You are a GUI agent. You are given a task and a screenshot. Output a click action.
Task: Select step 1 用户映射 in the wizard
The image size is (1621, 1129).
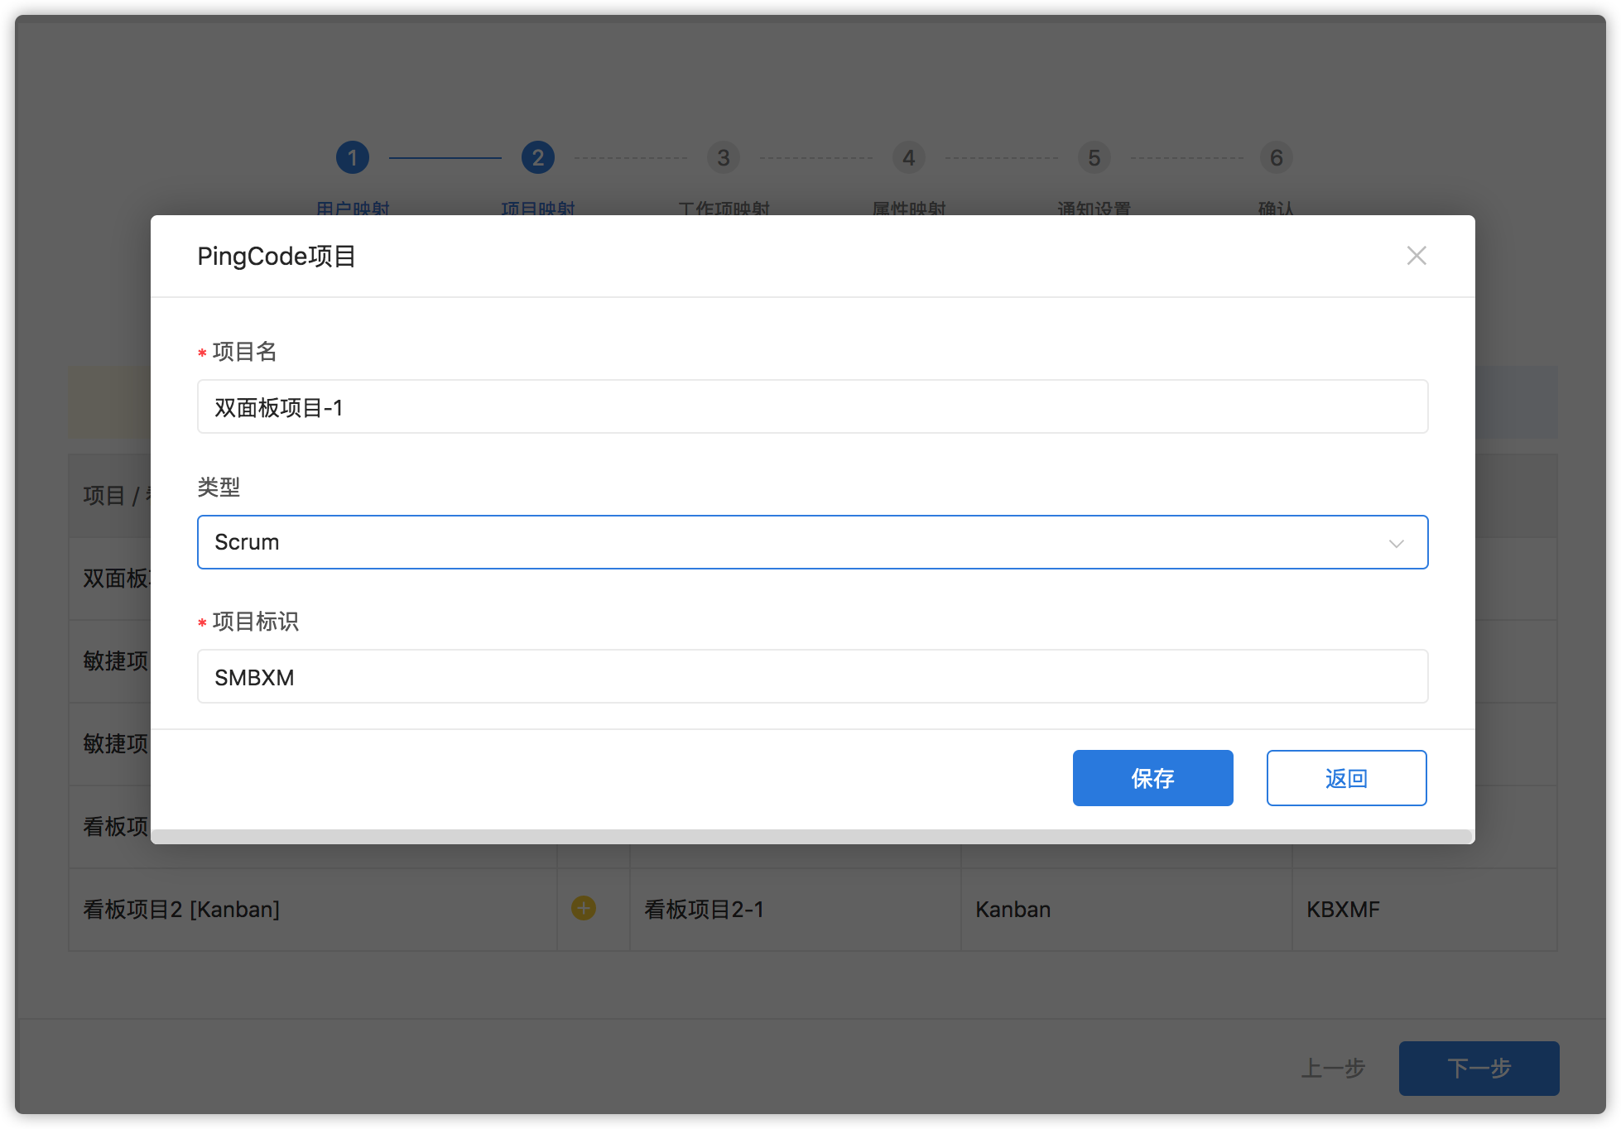click(352, 157)
